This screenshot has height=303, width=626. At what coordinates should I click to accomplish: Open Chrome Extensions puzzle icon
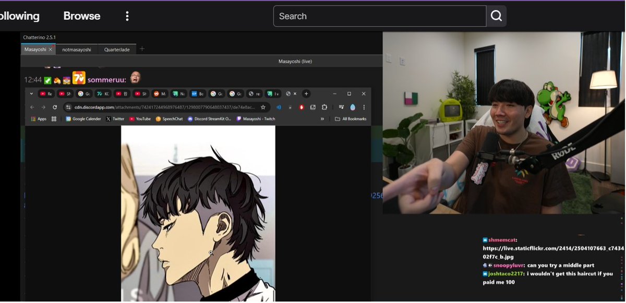click(x=324, y=107)
